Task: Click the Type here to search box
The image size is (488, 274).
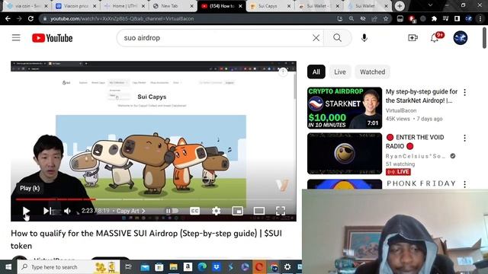Action: (69, 267)
